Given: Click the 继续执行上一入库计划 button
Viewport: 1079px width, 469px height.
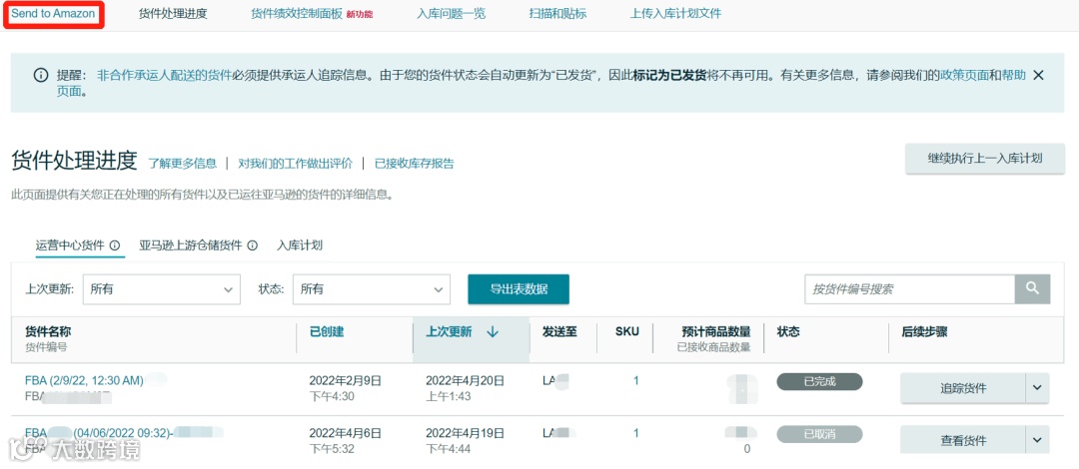Looking at the screenshot, I should pyautogui.click(x=985, y=159).
